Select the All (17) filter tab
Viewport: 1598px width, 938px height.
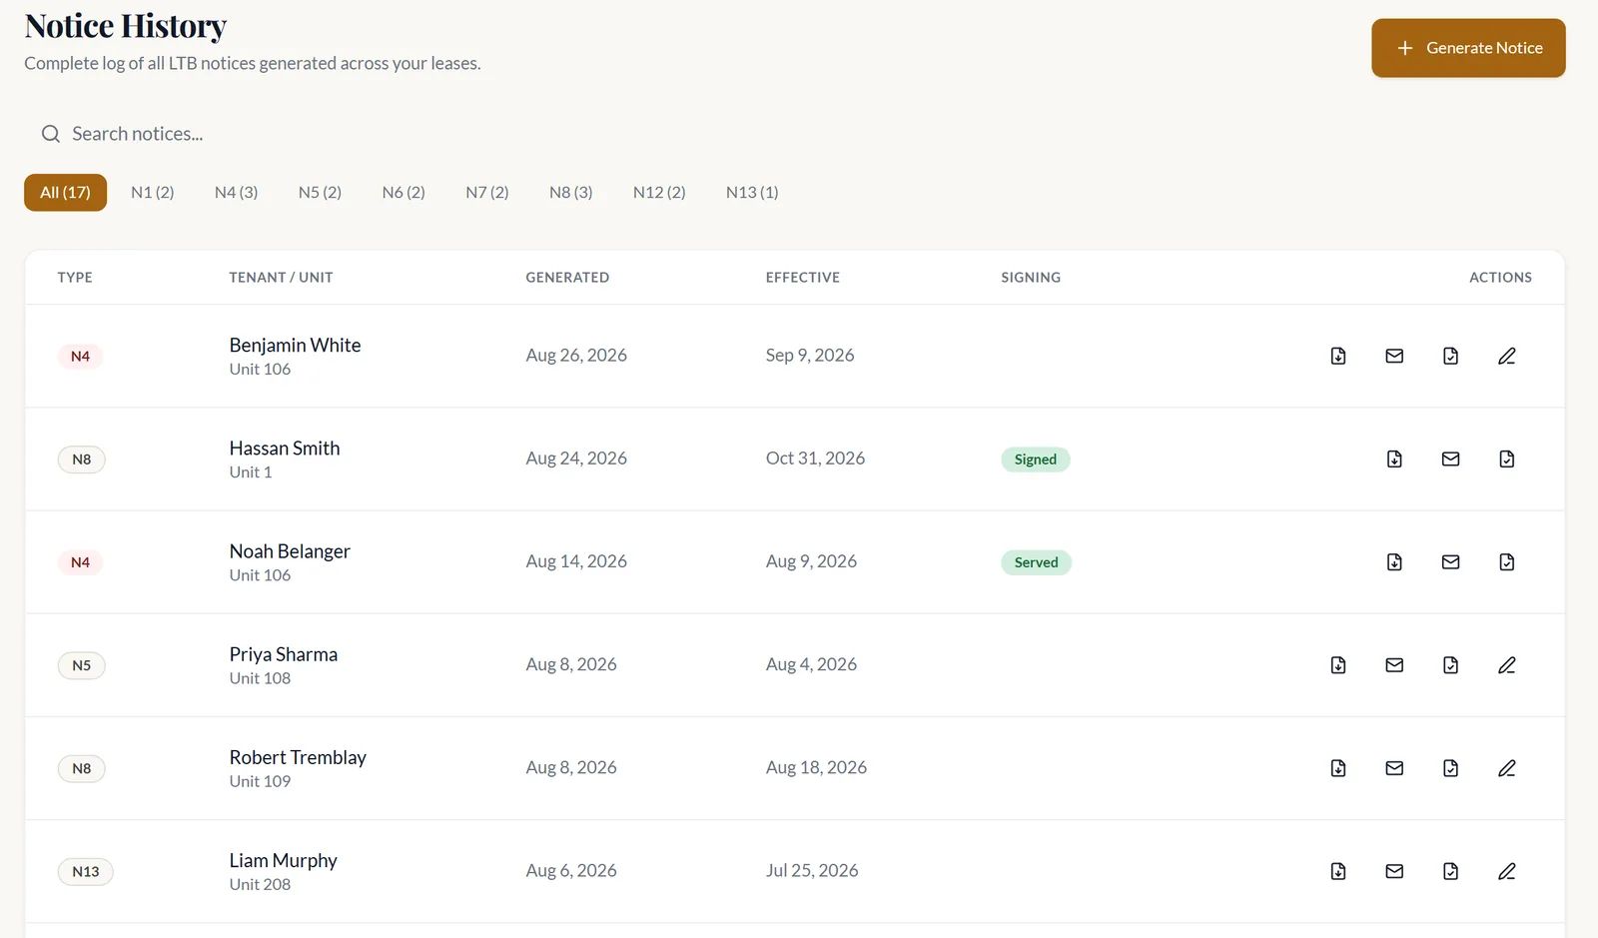tap(65, 192)
